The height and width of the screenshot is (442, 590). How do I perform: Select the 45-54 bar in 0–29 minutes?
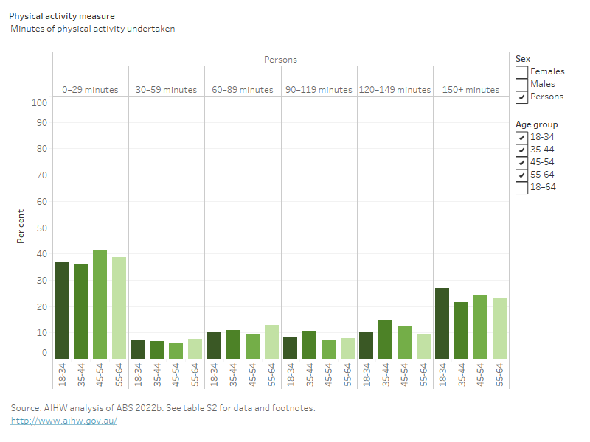[100, 305]
